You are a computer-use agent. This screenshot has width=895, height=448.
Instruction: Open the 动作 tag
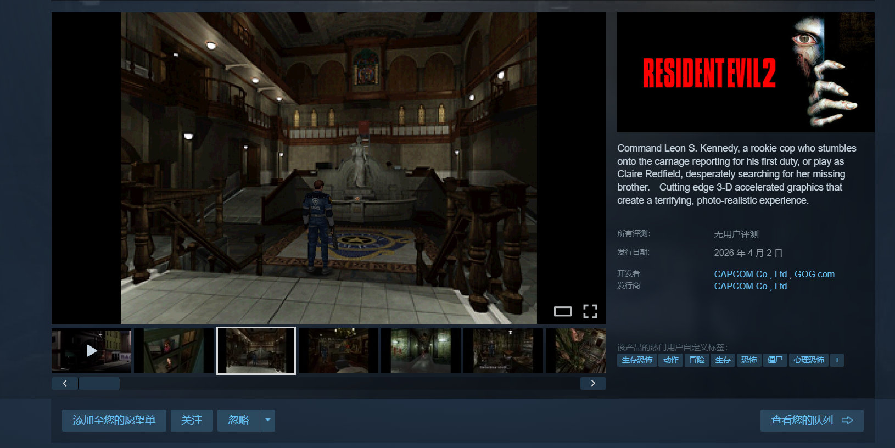(671, 360)
